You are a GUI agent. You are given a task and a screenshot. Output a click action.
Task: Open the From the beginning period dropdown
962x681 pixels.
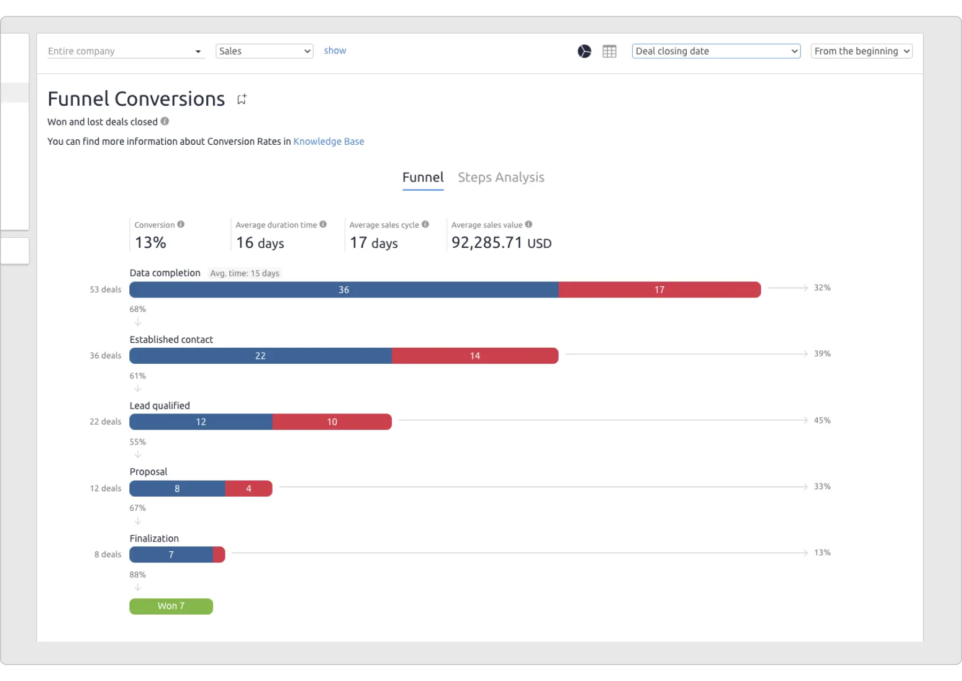coord(862,51)
